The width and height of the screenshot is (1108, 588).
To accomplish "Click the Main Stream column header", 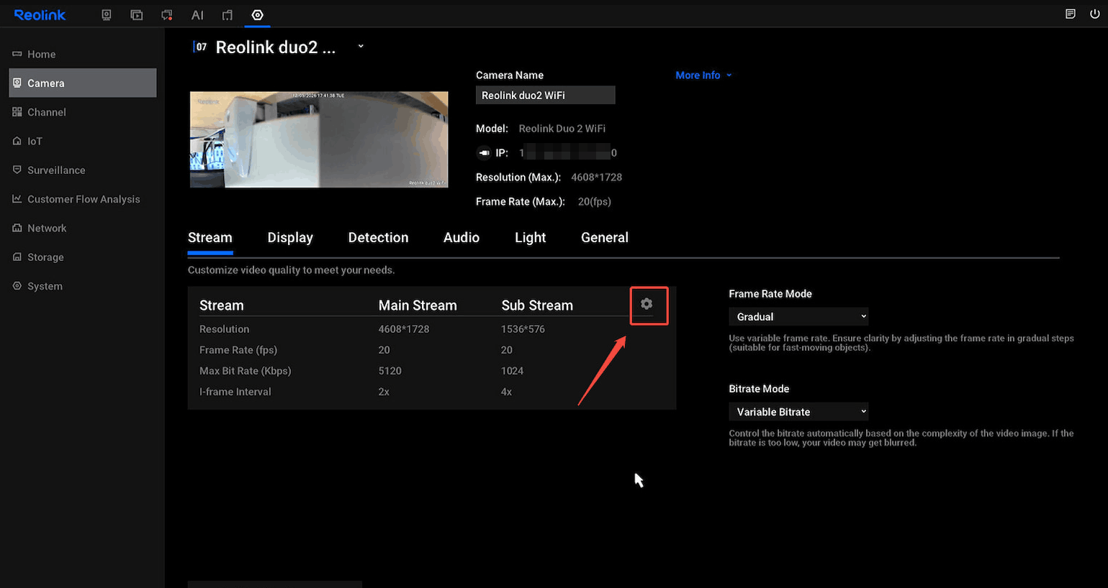I will pos(418,306).
